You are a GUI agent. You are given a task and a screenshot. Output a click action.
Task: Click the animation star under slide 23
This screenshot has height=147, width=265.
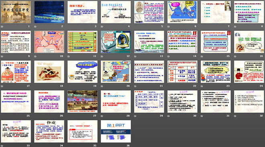(202, 86)
